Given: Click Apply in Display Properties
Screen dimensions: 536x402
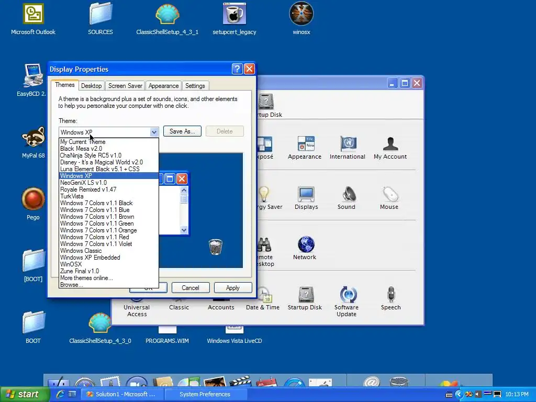Looking at the screenshot, I should [233, 288].
